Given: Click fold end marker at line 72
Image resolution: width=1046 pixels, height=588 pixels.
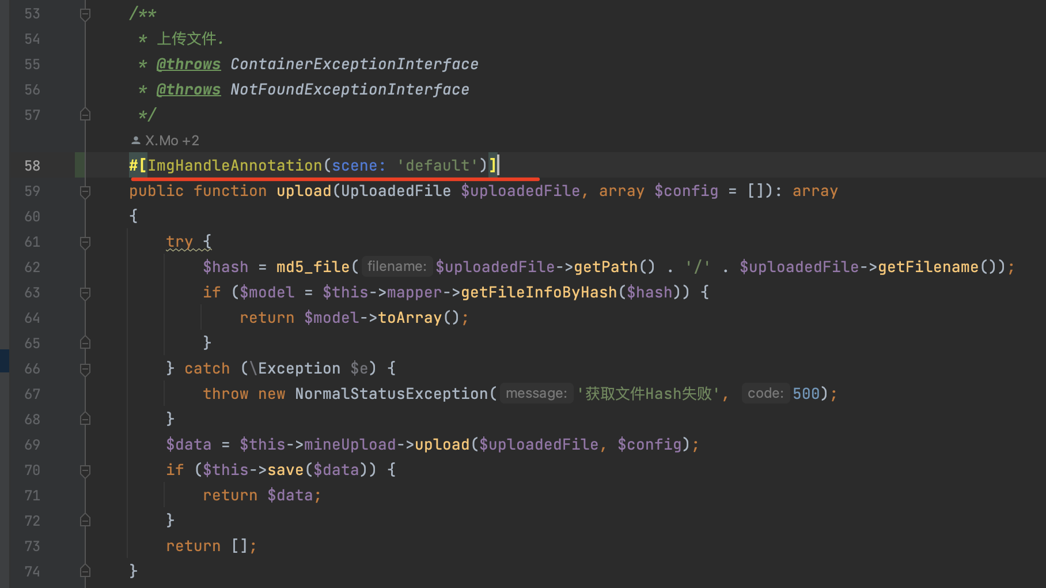Looking at the screenshot, I should (85, 521).
